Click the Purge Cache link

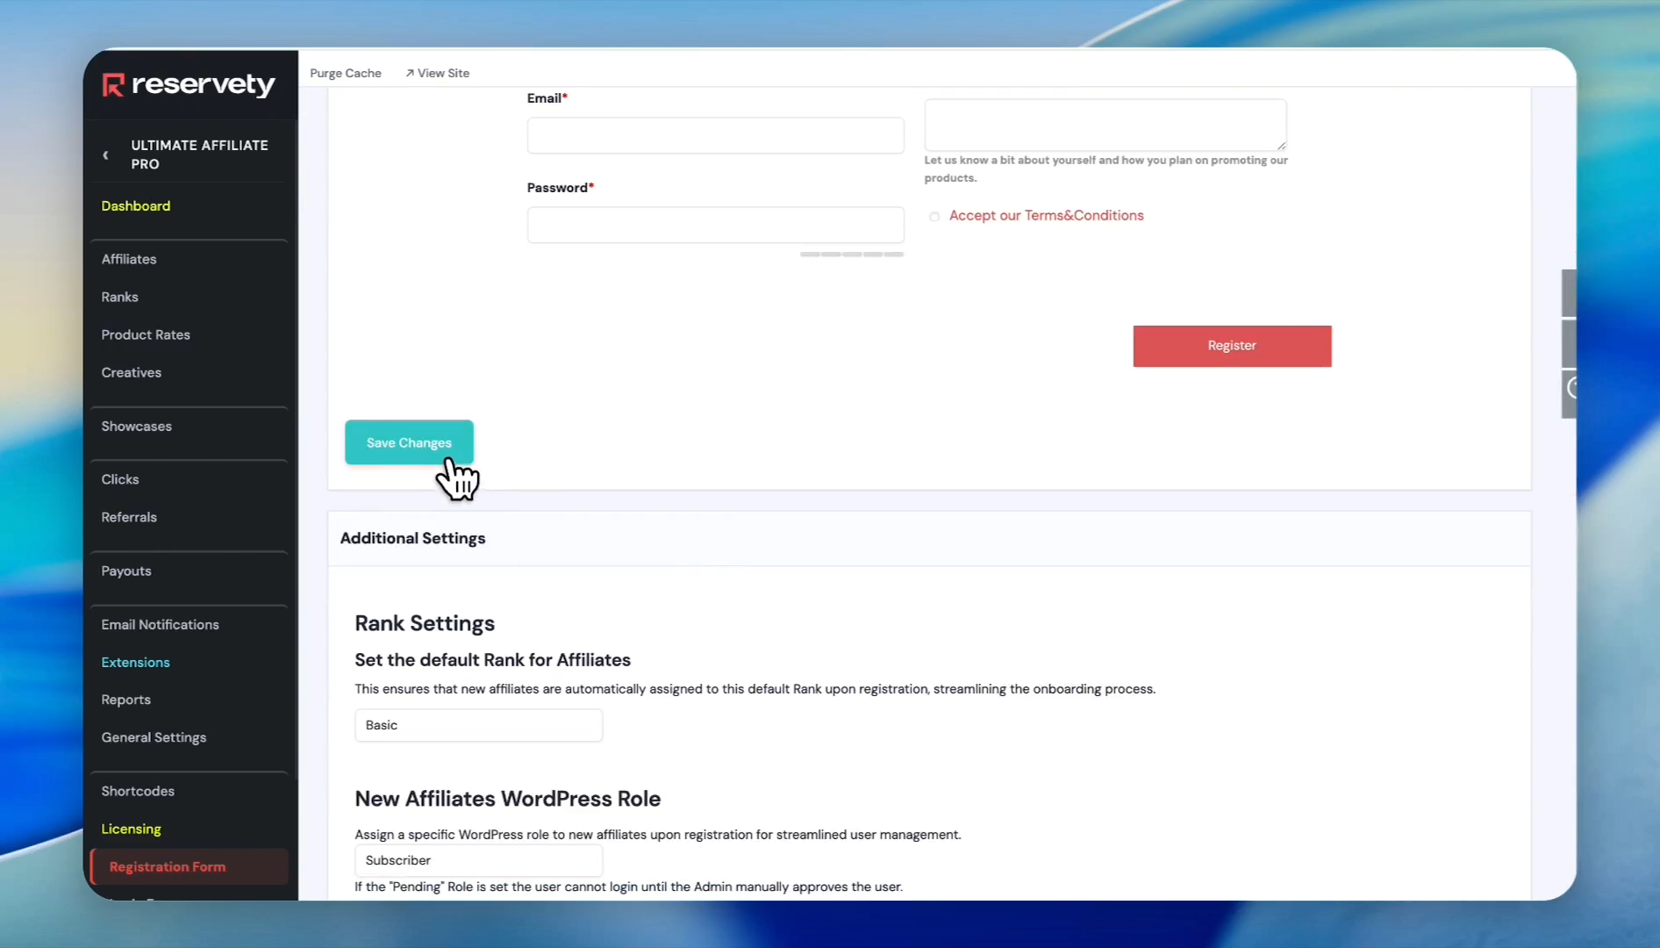tap(345, 74)
